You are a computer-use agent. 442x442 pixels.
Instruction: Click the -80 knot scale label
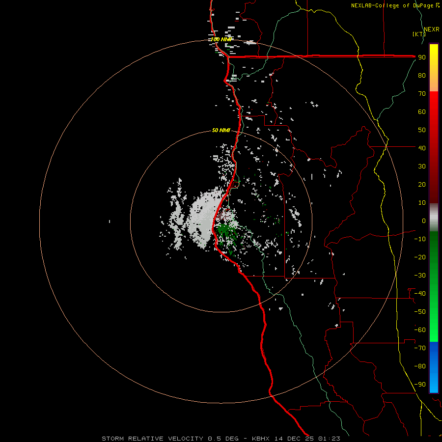420,366
